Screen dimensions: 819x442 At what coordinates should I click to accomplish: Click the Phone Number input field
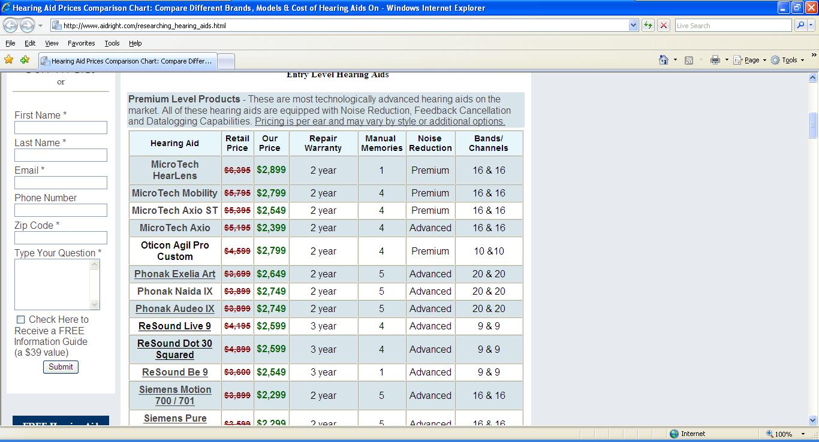tap(61, 210)
